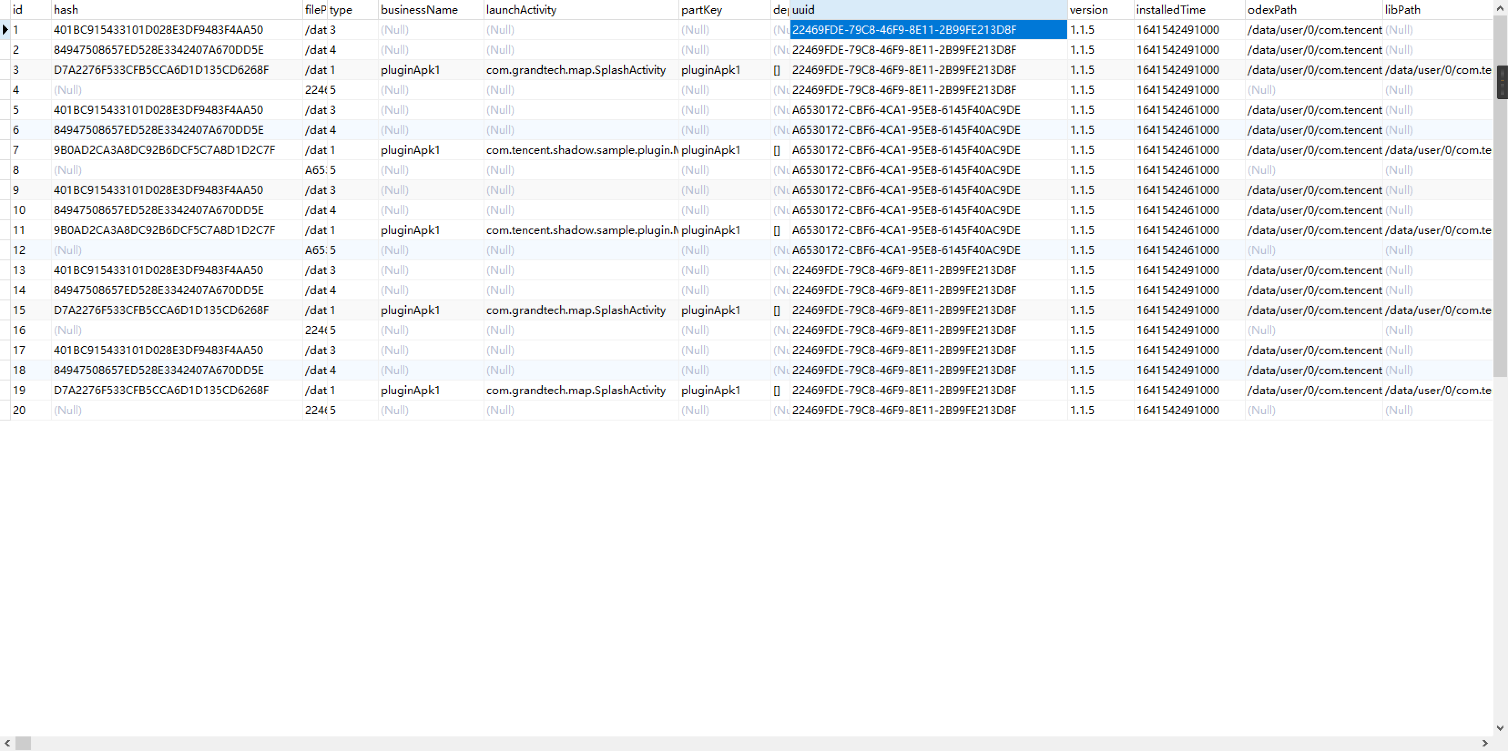1508x751 pixels.
Task: Click the horizontal scrollbar left arrow
Action: 7,743
